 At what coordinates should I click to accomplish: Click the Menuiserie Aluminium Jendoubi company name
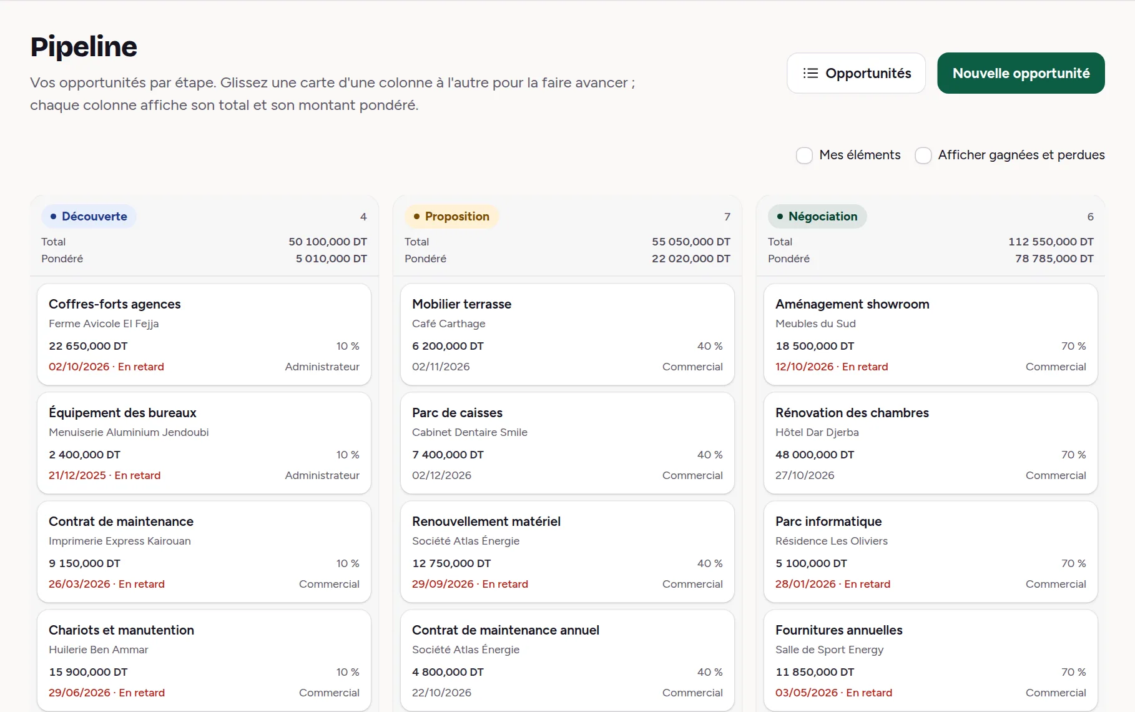[129, 432]
